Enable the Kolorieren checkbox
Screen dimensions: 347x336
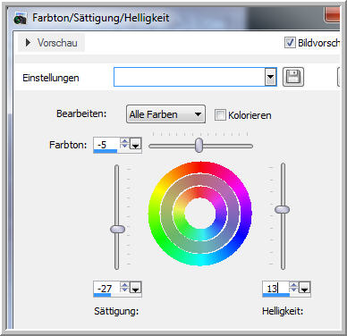coord(220,114)
